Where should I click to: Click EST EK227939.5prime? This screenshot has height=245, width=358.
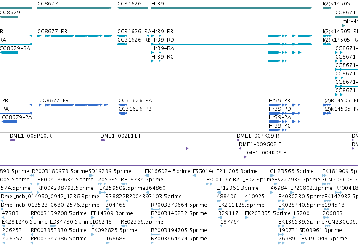[x=297, y=180]
